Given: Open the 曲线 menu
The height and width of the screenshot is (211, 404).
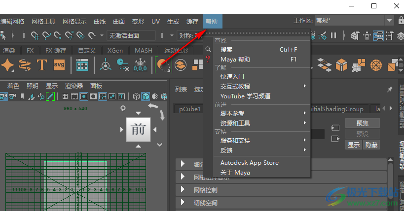Looking at the screenshot, I should (x=100, y=21).
